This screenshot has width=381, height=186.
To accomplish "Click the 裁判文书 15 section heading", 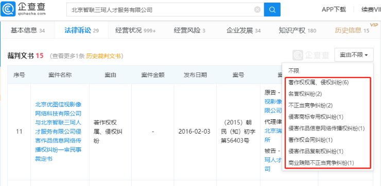I will pos(25,56).
